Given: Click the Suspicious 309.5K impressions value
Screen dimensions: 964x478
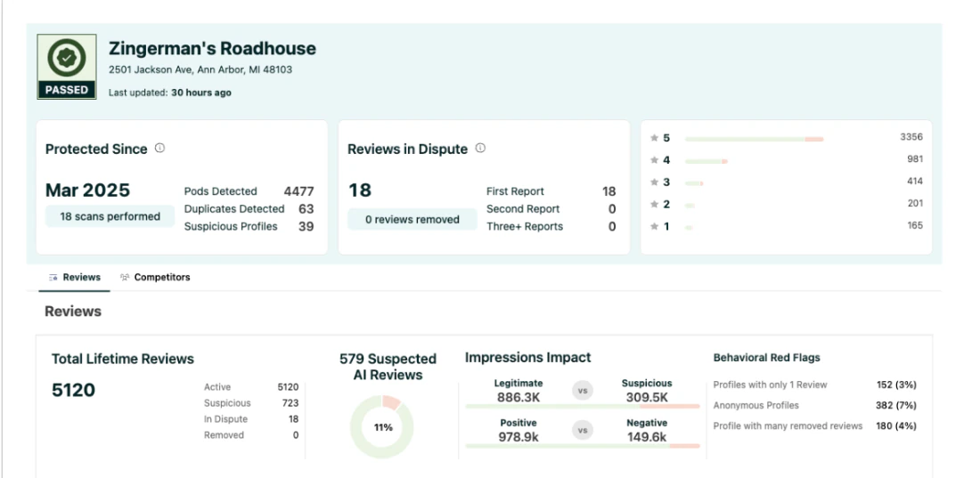Looking at the screenshot, I should [x=647, y=398].
